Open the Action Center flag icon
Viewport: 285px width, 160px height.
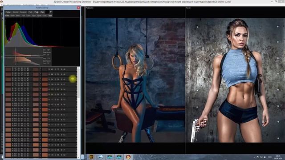pos(258,157)
